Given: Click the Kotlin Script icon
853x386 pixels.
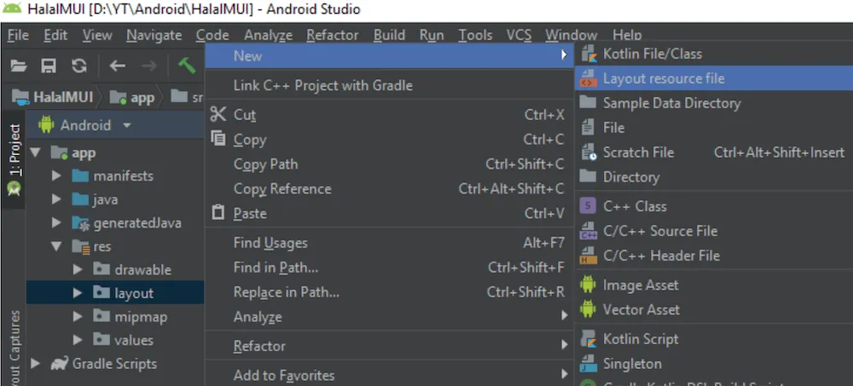Looking at the screenshot, I should pyautogui.click(x=588, y=338).
